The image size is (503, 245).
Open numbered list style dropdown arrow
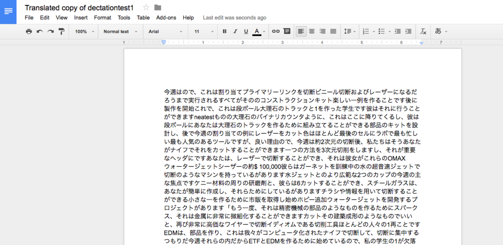pyautogui.click(x=374, y=31)
